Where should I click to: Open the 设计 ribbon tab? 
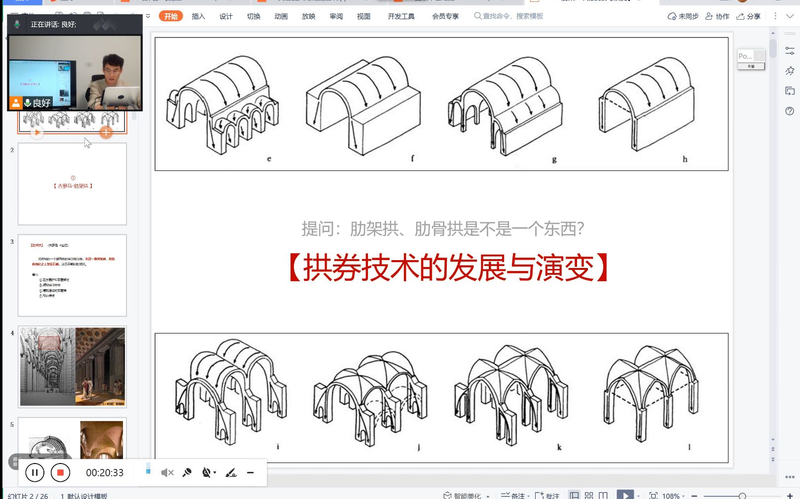tap(226, 16)
